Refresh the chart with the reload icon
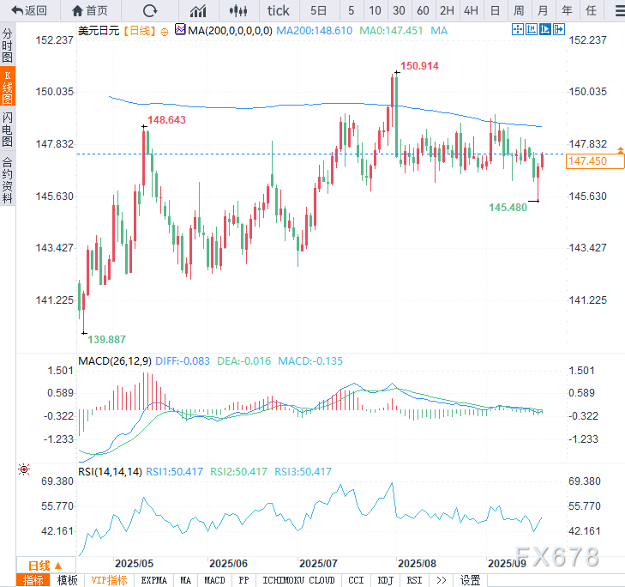The image size is (625, 587). [x=150, y=10]
